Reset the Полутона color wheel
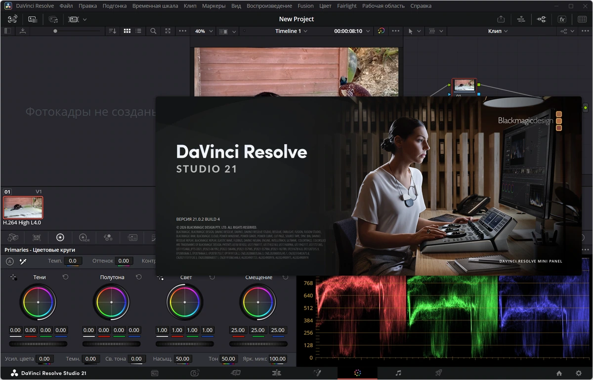This screenshot has height=380, width=593. pos(139,277)
